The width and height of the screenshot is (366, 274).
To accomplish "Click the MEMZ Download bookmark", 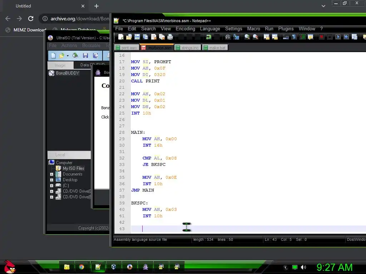I will (x=26, y=30).
